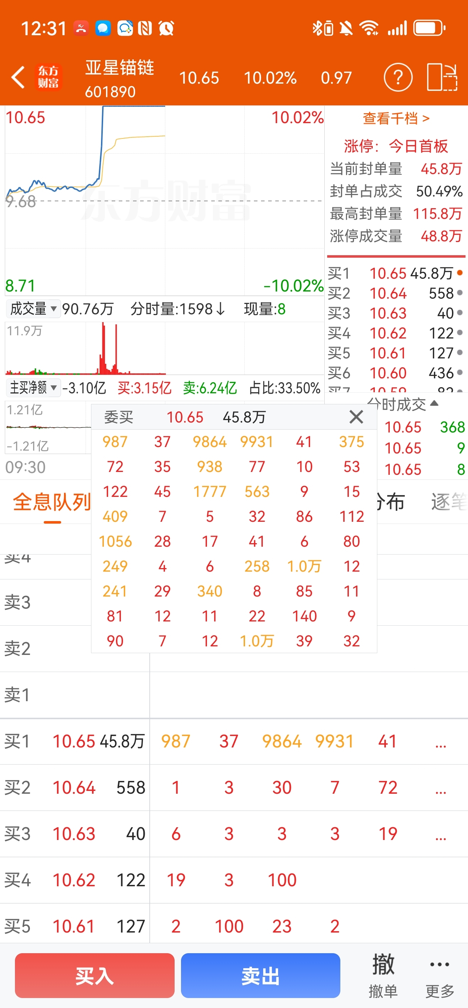Tap 当前封单量 45.8万
Viewport: 468px width, 1008px height.
pyautogui.click(x=396, y=169)
